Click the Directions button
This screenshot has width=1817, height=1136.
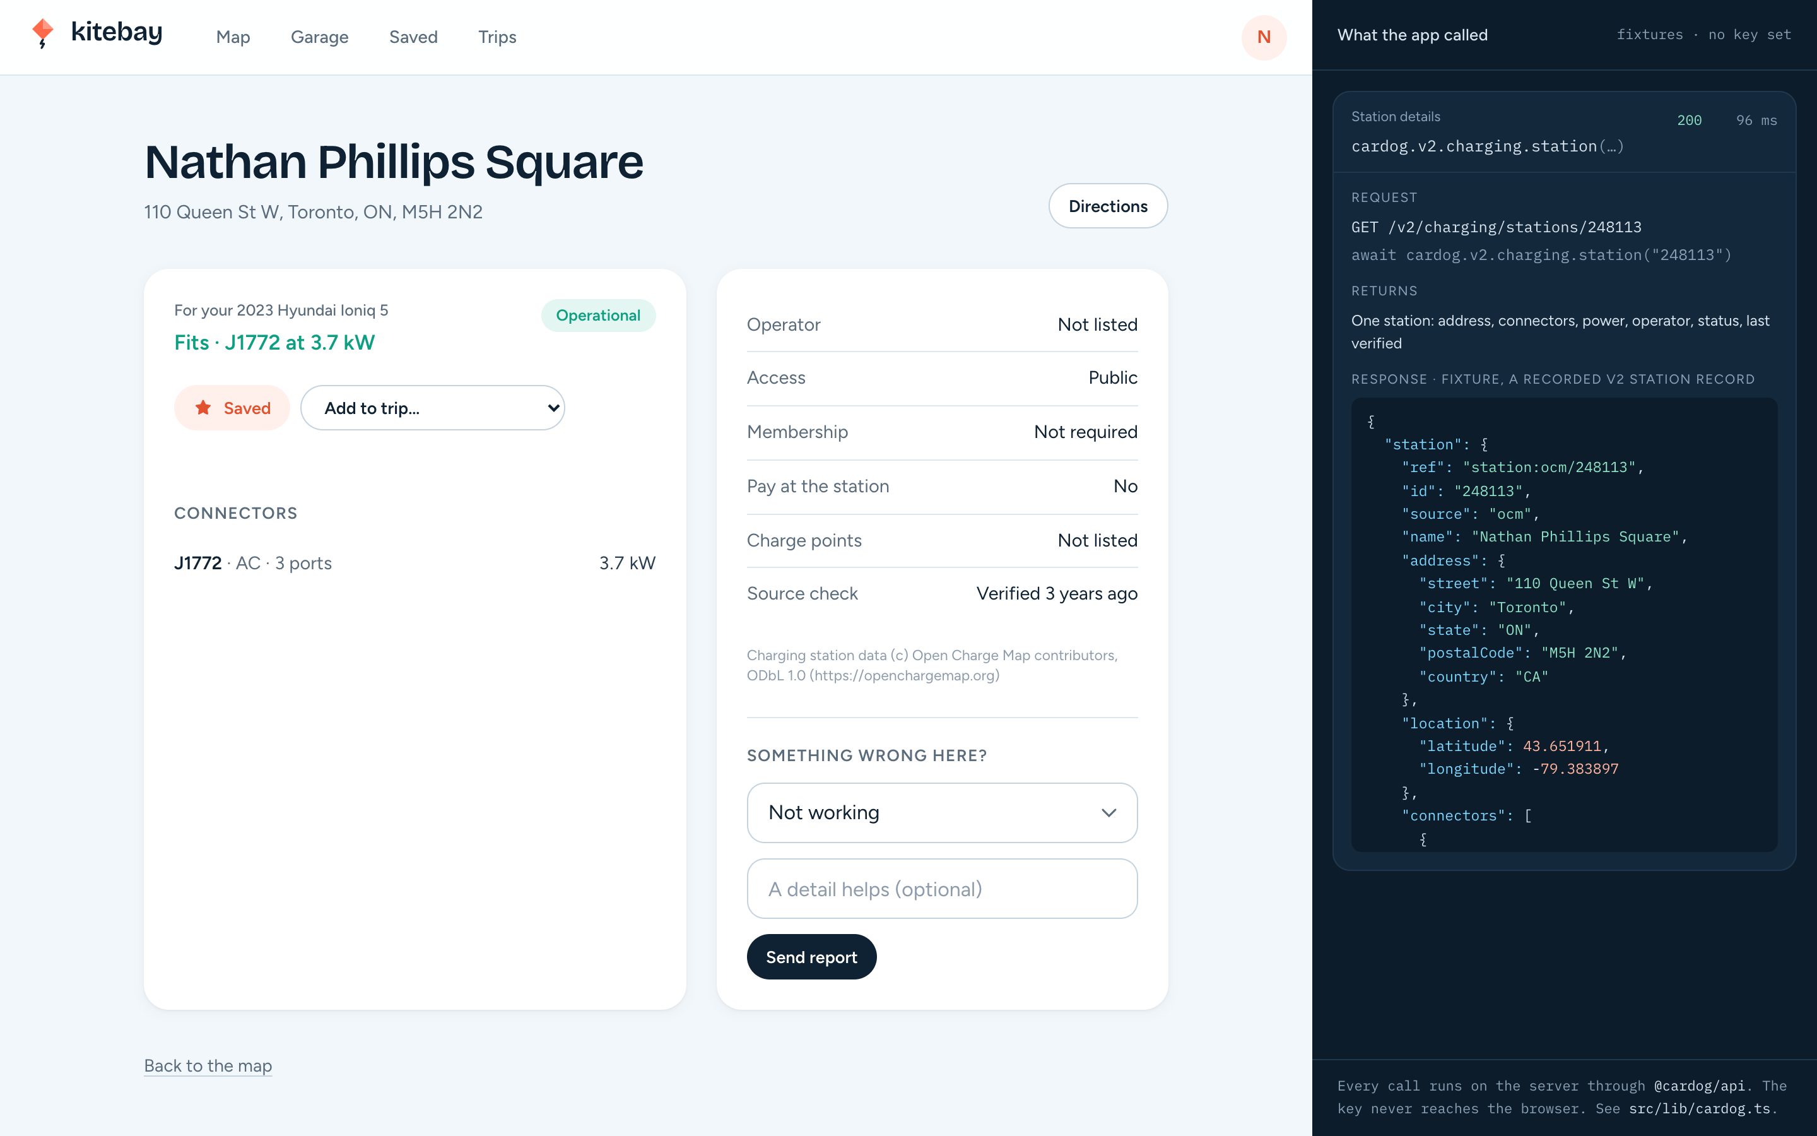tap(1107, 206)
